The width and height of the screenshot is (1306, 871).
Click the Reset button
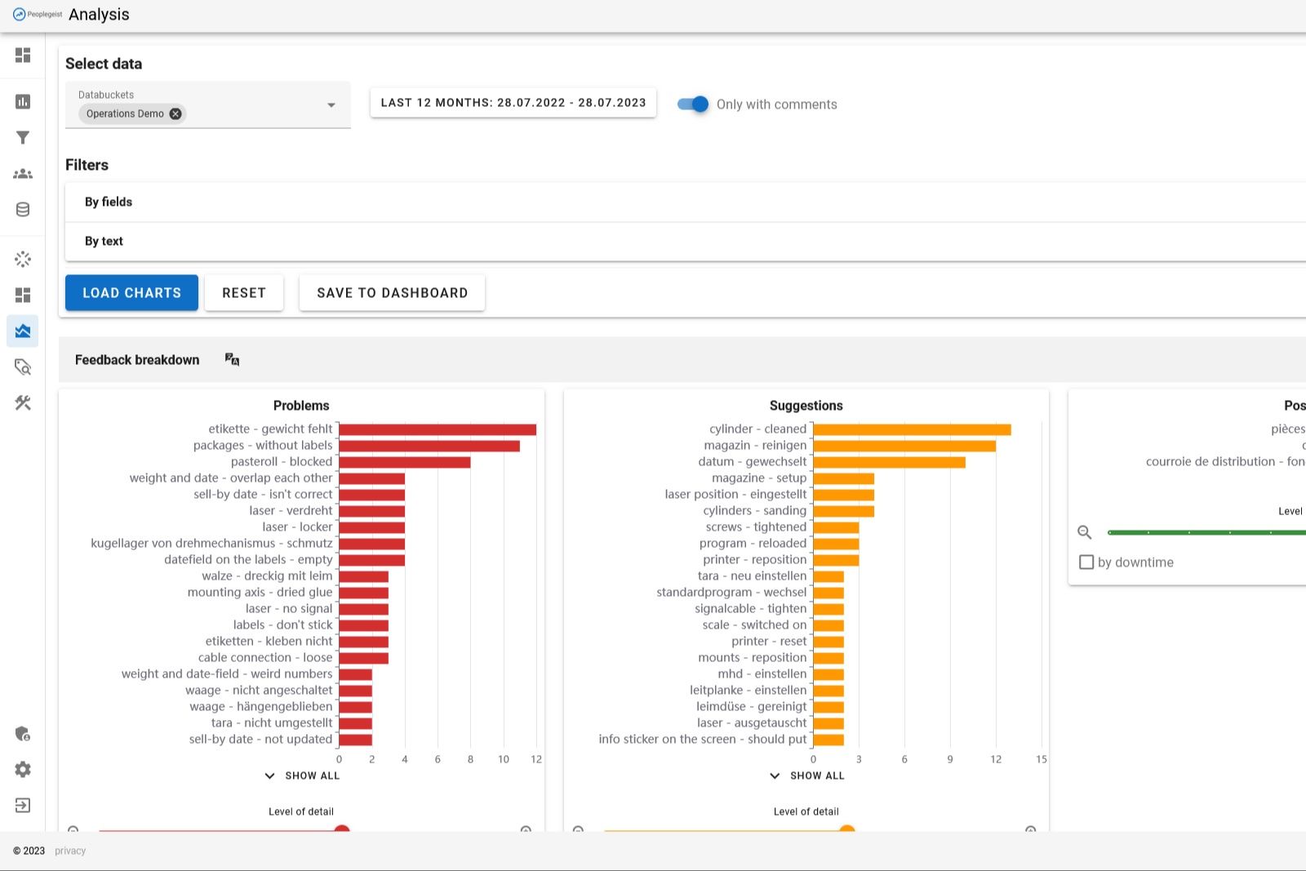coord(244,292)
